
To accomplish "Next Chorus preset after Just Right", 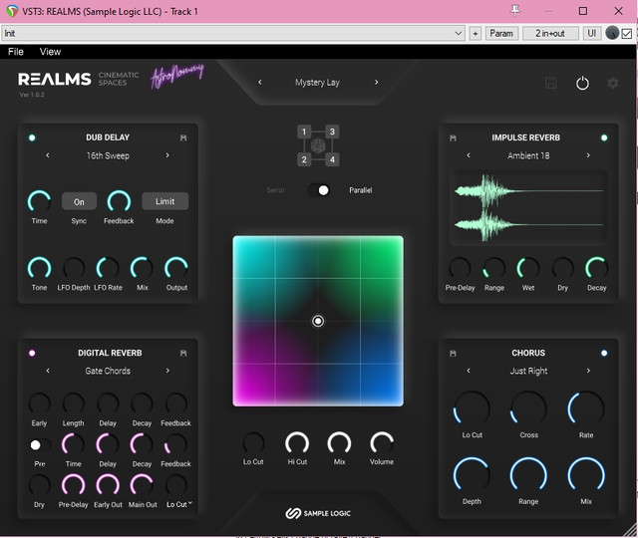I will pos(588,371).
